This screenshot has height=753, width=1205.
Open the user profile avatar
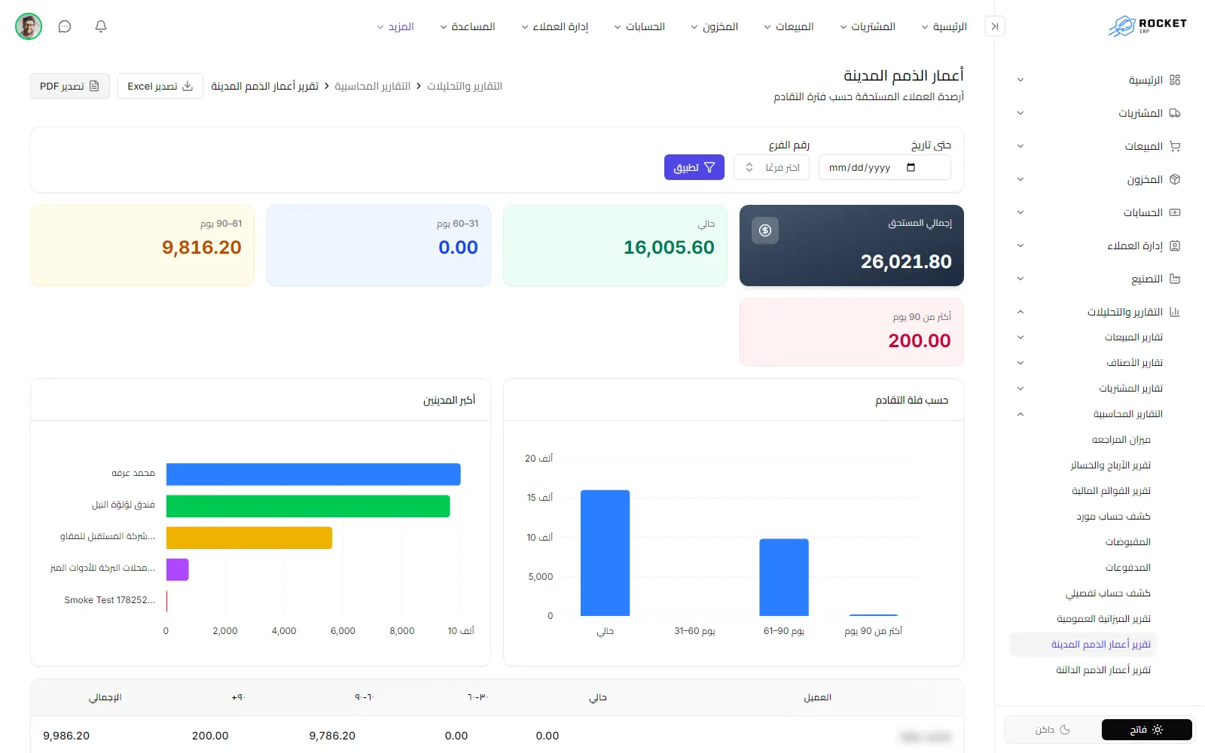(29, 26)
